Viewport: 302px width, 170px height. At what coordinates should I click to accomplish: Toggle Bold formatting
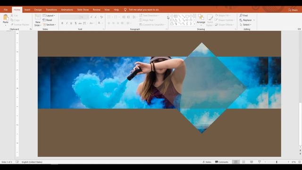62,23
